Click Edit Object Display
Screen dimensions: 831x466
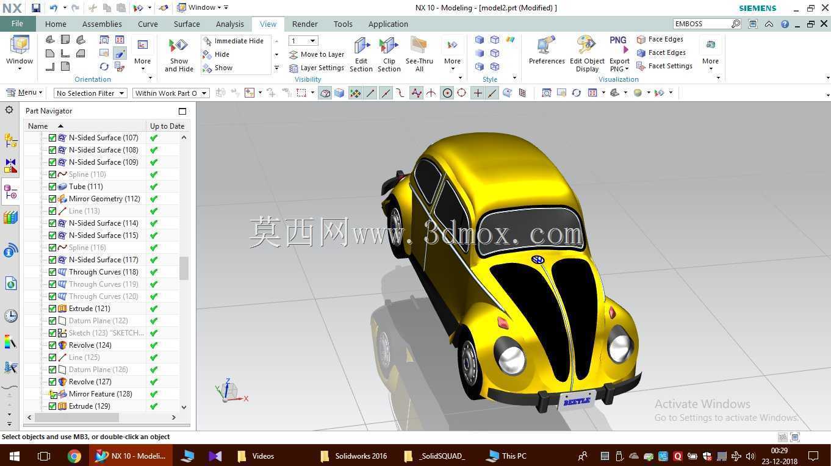587,54
